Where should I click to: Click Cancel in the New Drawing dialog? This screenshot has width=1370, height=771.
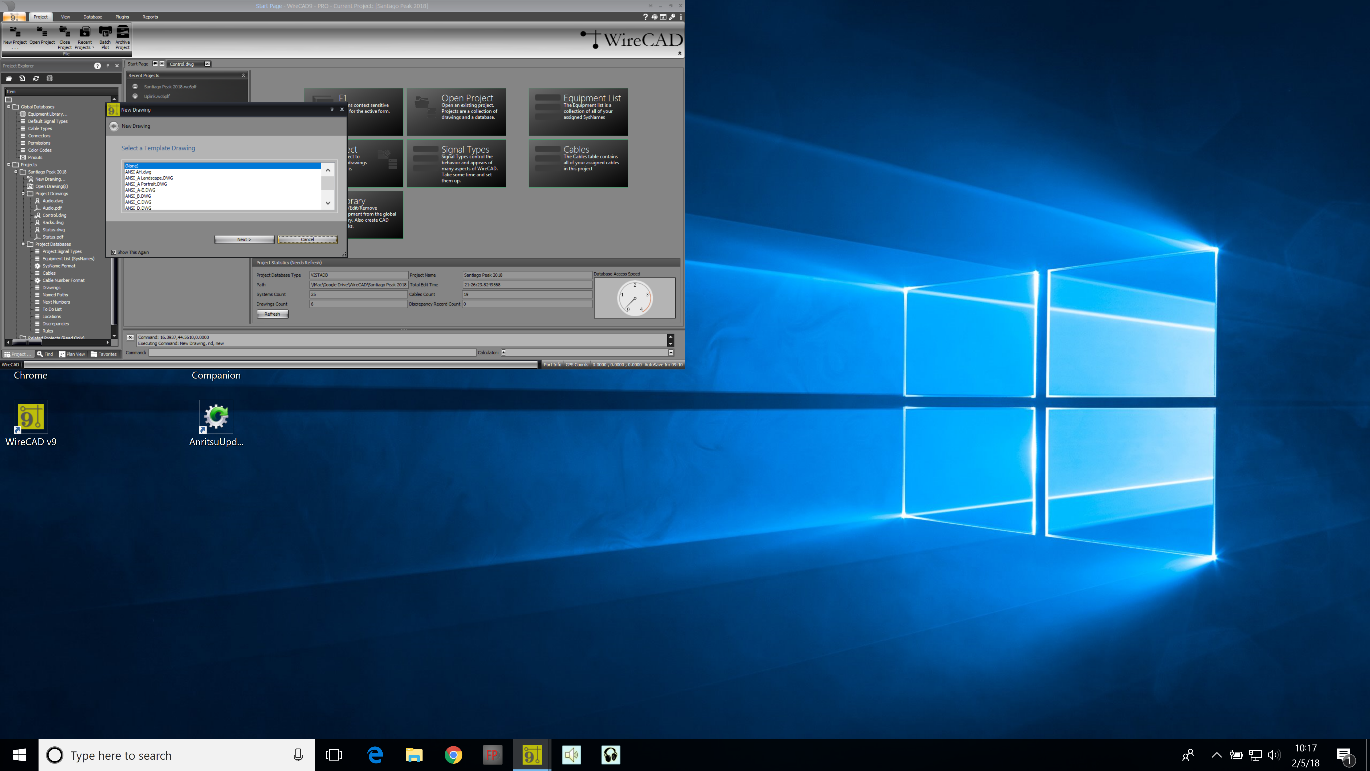click(307, 239)
